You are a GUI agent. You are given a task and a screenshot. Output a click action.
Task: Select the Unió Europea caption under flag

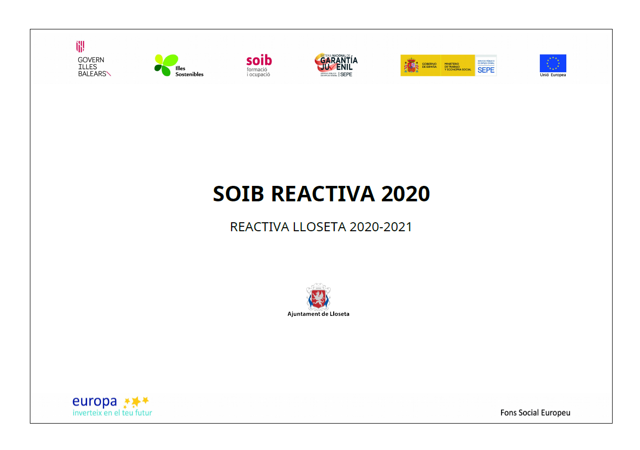[553, 75]
